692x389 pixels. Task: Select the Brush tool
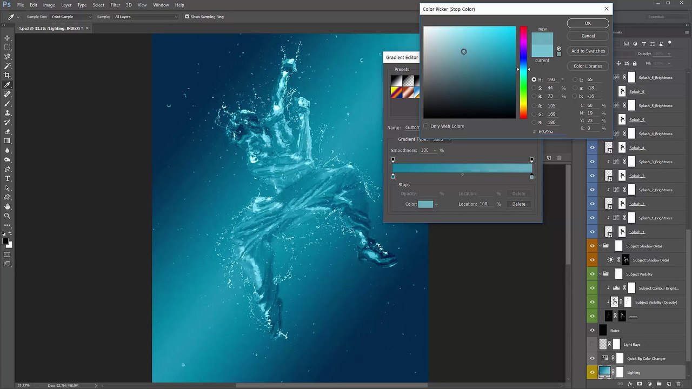pyautogui.click(x=8, y=103)
